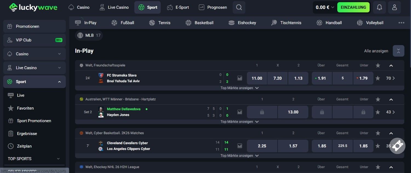Screen dimensions: 411x173
Task: Open E-Sport in the top navigation
Action: point(178,7)
